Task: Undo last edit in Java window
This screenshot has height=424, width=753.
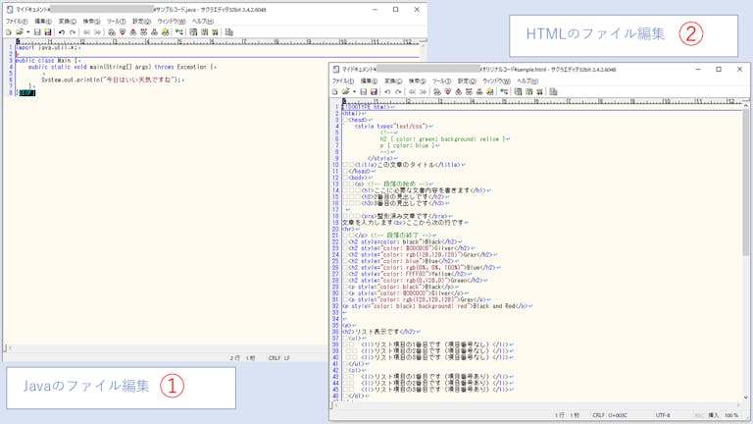Action: [x=62, y=32]
